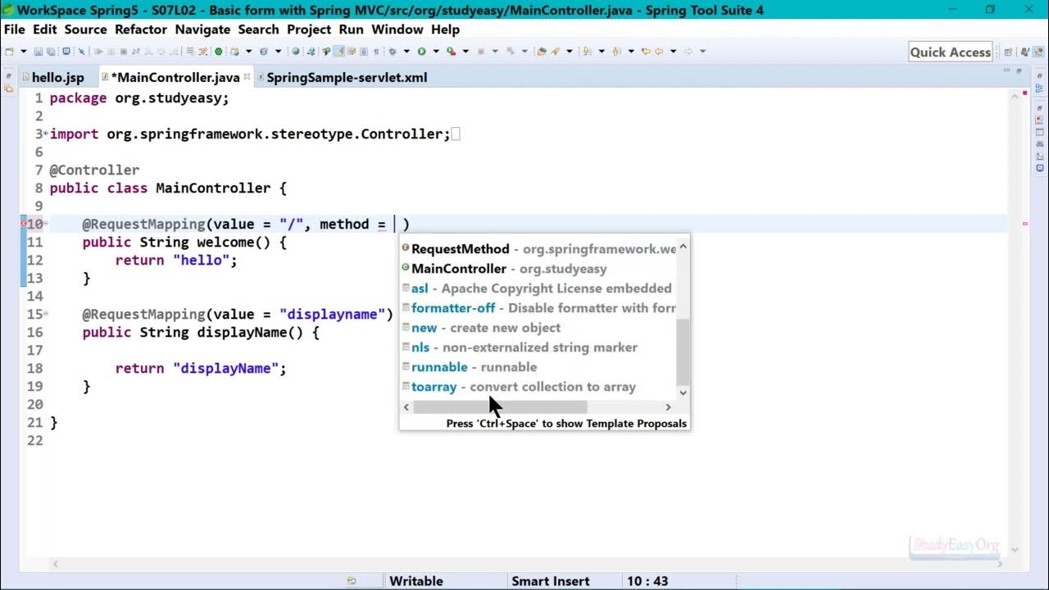Click the New file wizard toolbar icon
The height and width of the screenshot is (590, 1049).
[x=9, y=52]
